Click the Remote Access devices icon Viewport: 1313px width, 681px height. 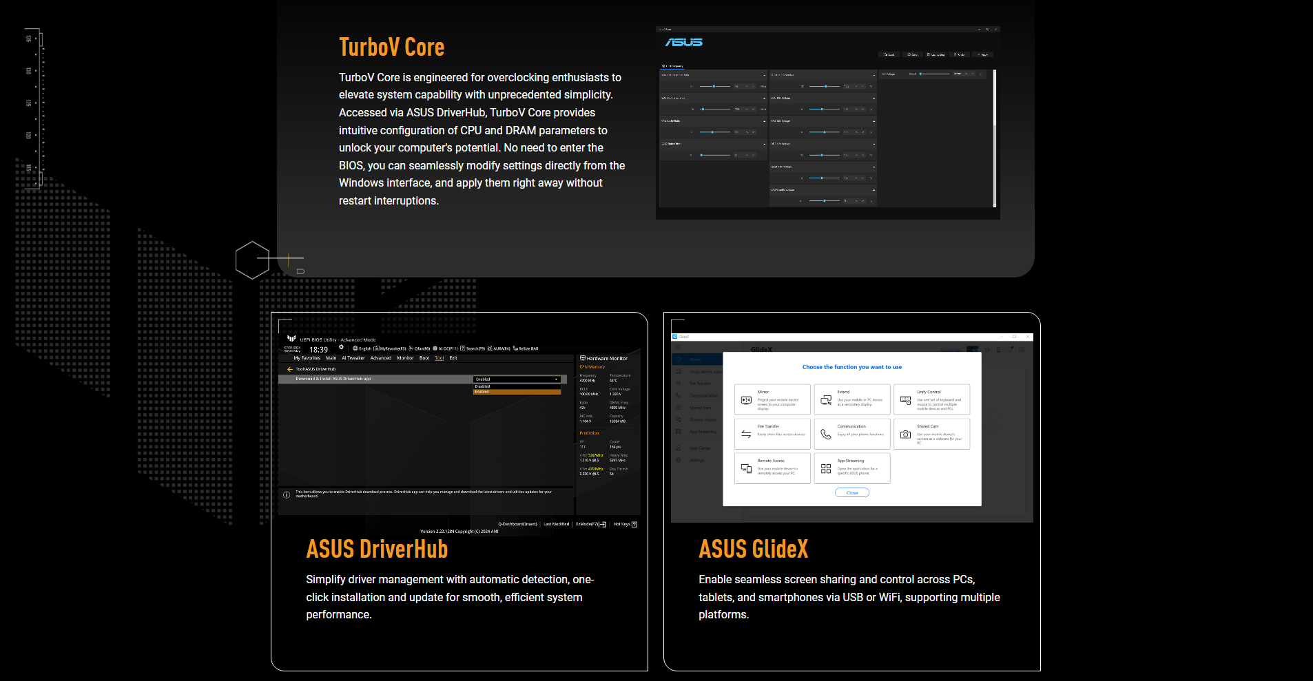[746, 468]
